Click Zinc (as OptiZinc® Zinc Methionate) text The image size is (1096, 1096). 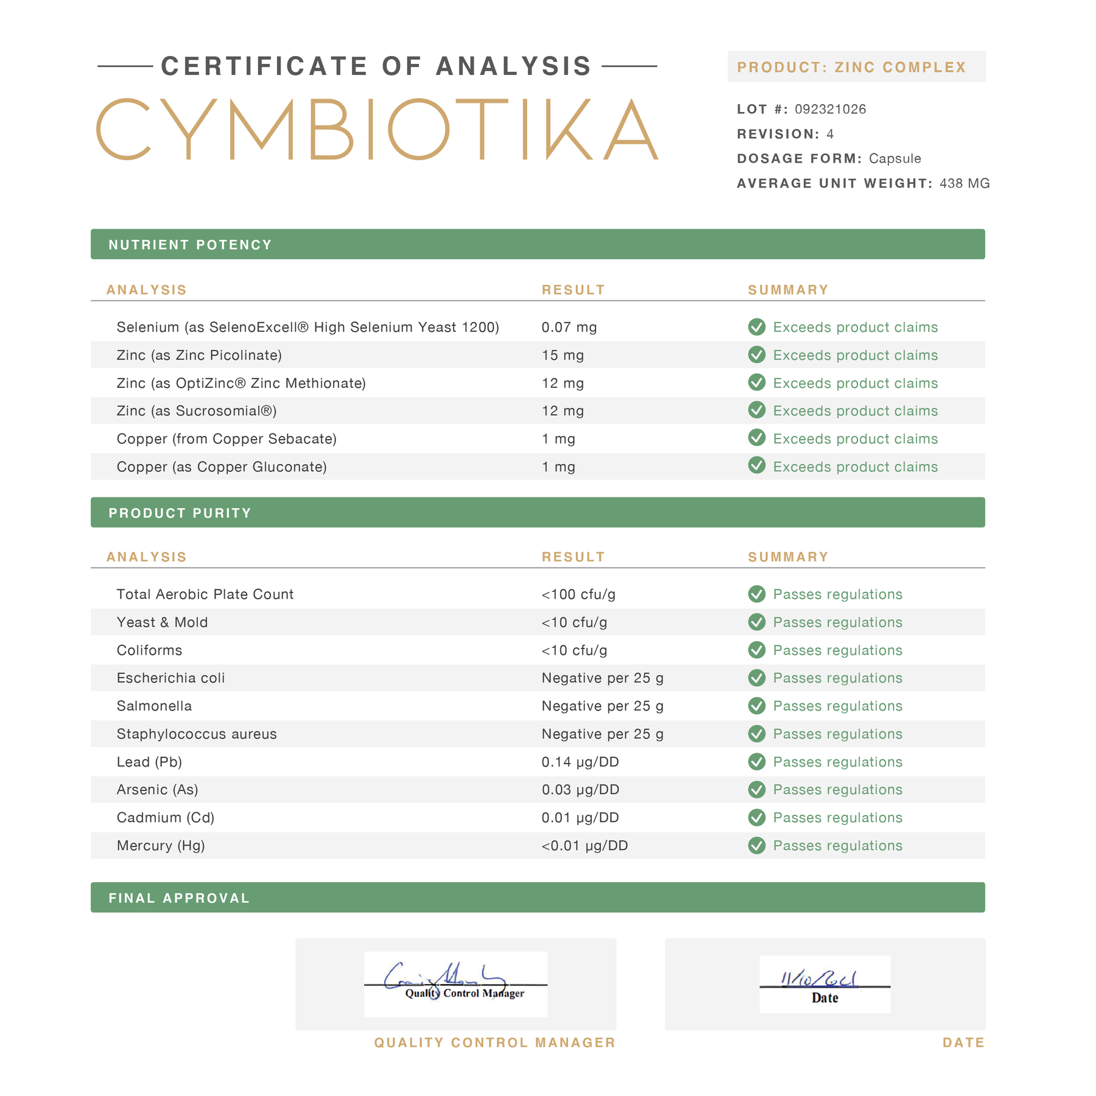coord(241,383)
